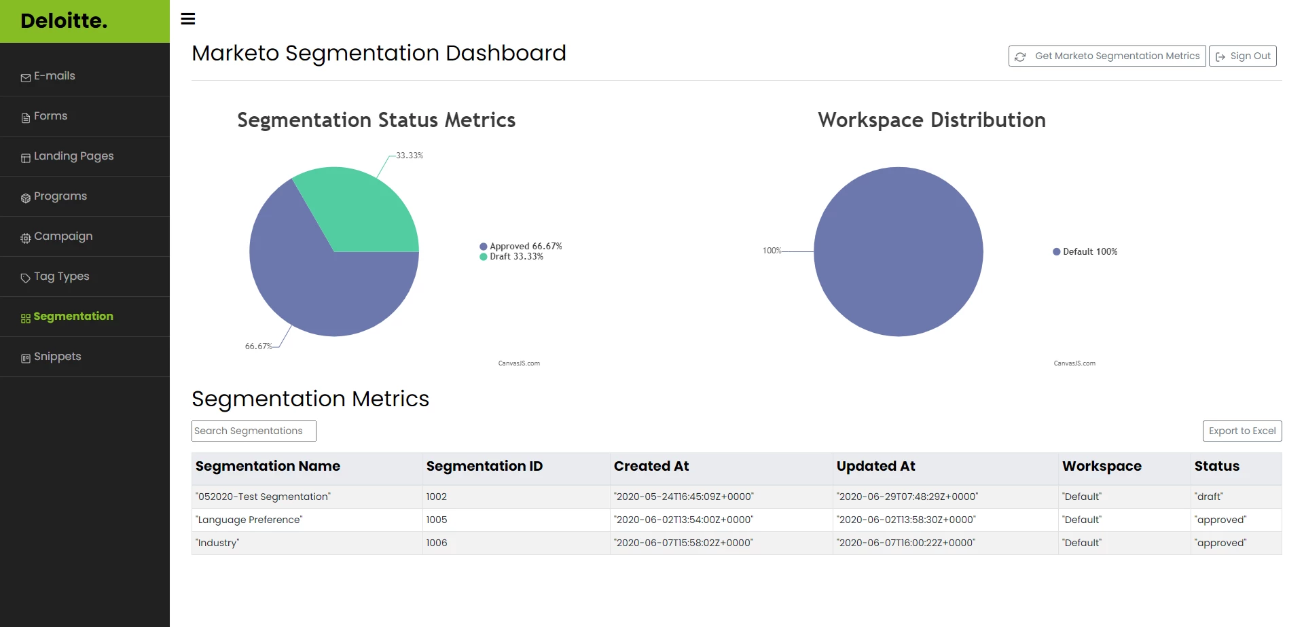The width and height of the screenshot is (1304, 627).
Task: Click the Tag Types tag icon
Action: click(26, 278)
